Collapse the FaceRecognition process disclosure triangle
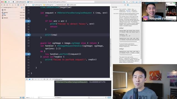The height and width of the screenshot is (99, 177). [1, 7]
